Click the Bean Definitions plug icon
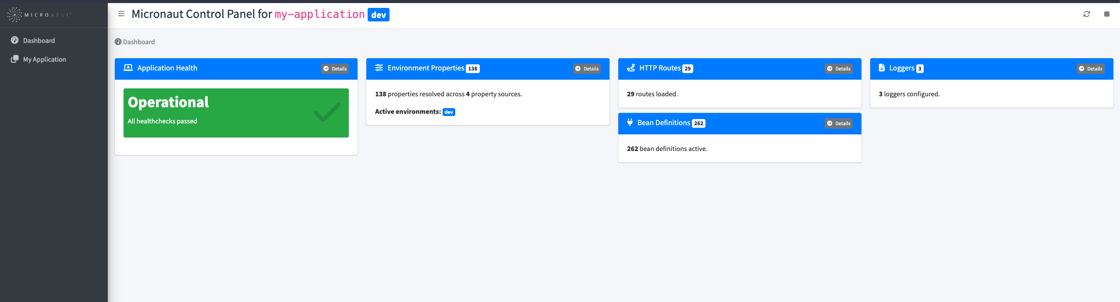The width and height of the screenshot is (1120, 302). (630, 123)
